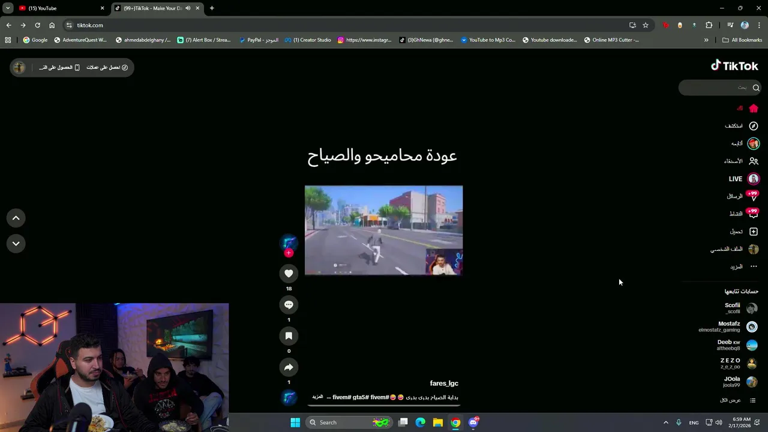Bookmark the video with the save icon

point(289,336)
